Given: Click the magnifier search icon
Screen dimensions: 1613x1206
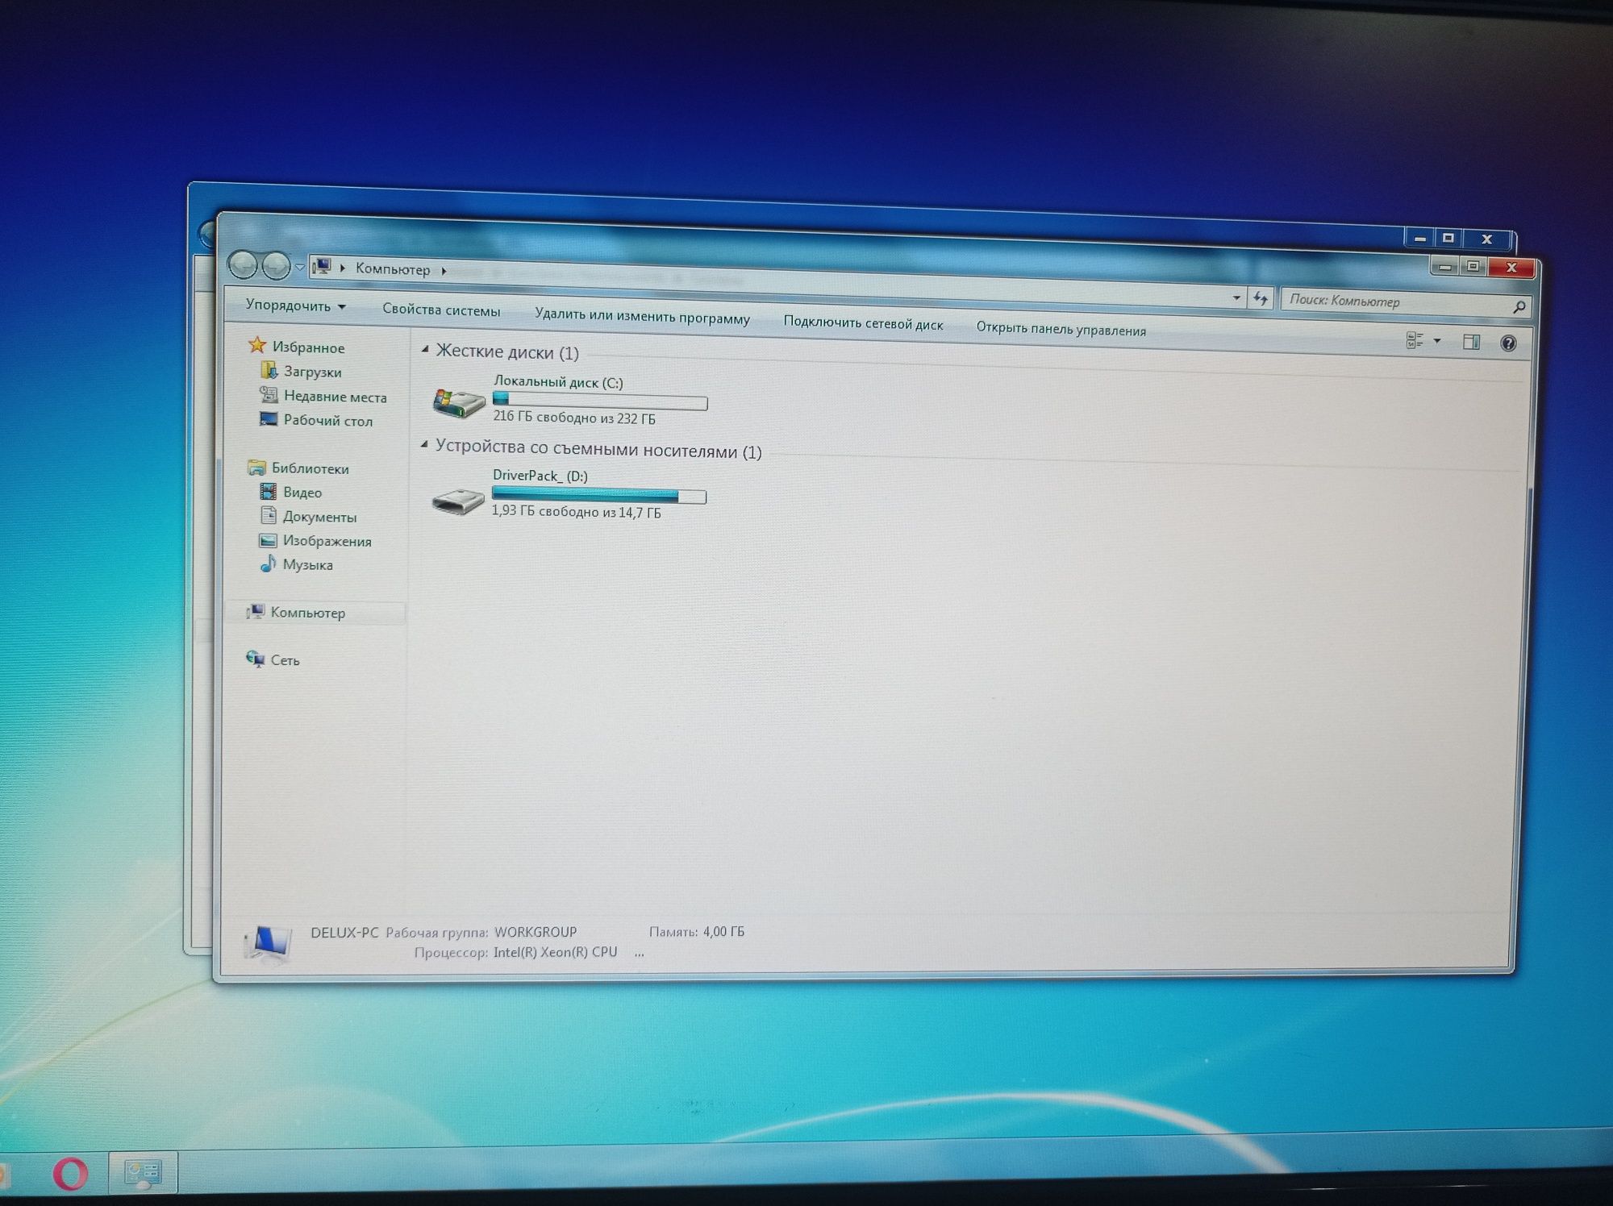Looking at the screenshot, I should [1519, 306].
